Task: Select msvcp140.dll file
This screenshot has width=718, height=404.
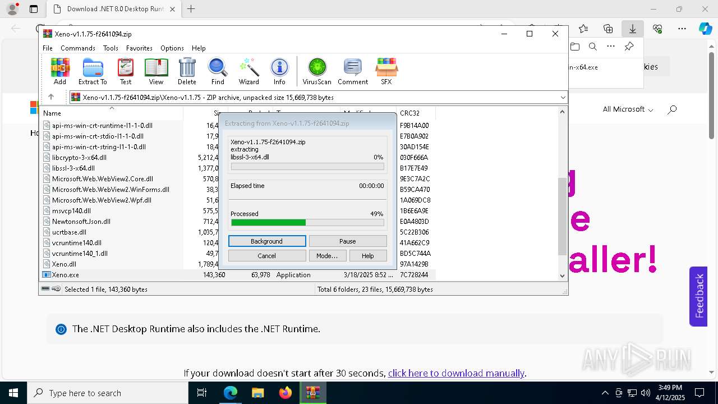Action: pyautogui.click(x=71, y=211)
